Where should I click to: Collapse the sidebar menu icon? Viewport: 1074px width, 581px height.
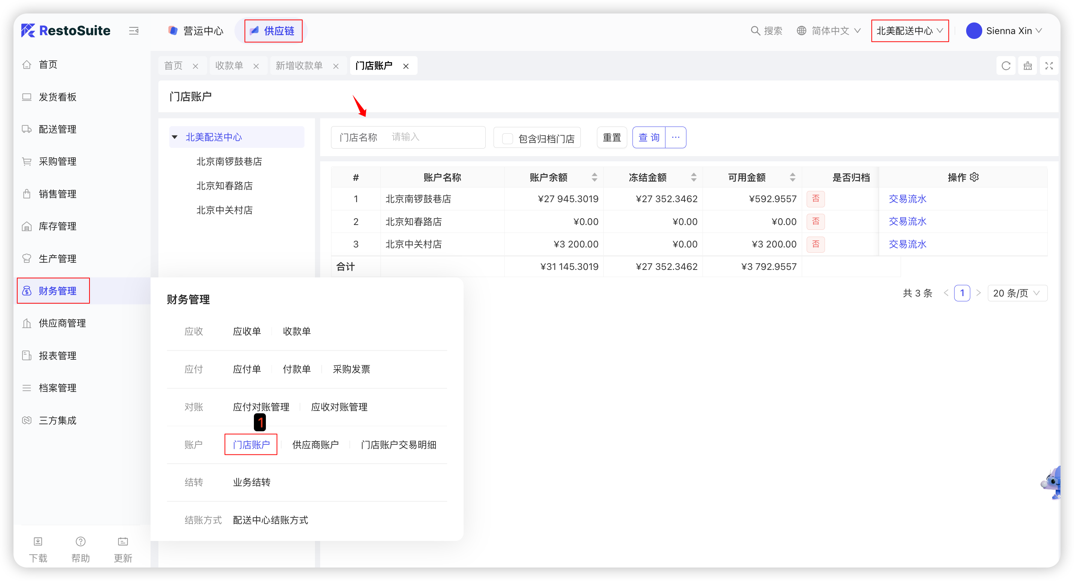pyautogui.click(x=134, y=31)
